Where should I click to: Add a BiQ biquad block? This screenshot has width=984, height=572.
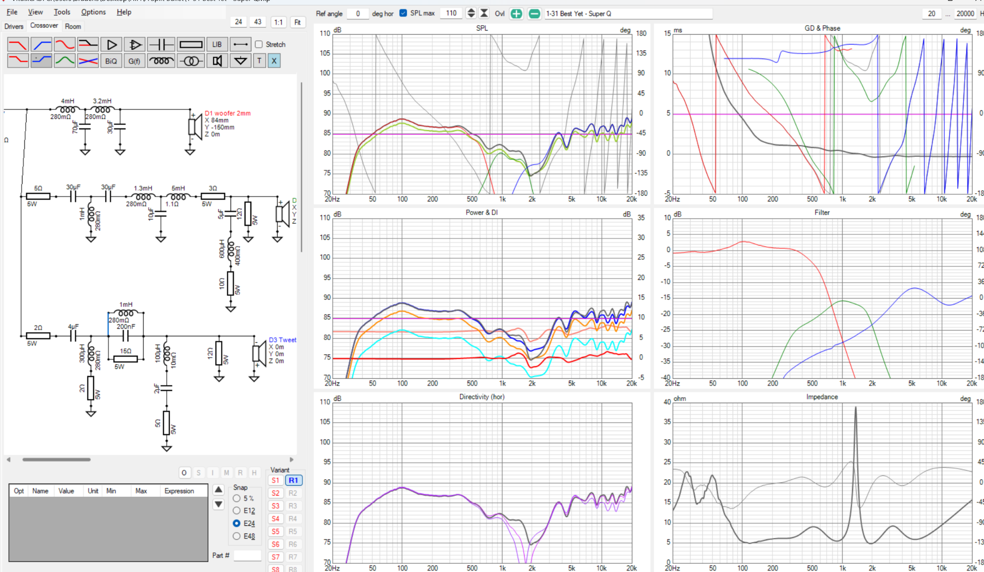[111, 61]
